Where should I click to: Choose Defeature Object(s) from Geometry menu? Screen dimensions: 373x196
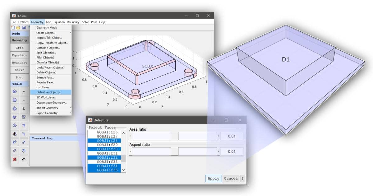click(x=51, y=92)
